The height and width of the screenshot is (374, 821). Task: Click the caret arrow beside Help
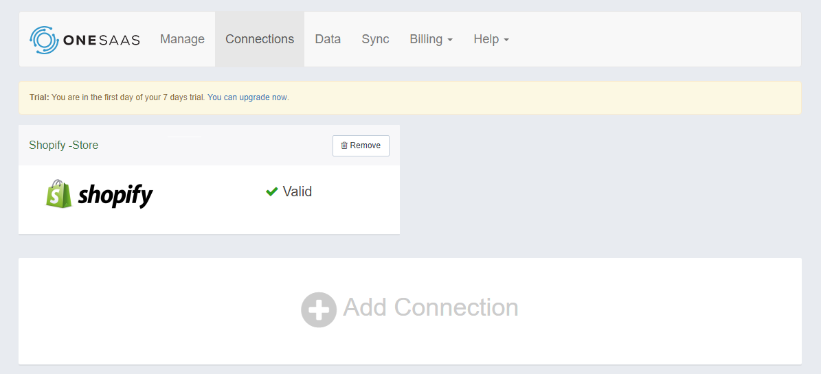click(506, 40)
